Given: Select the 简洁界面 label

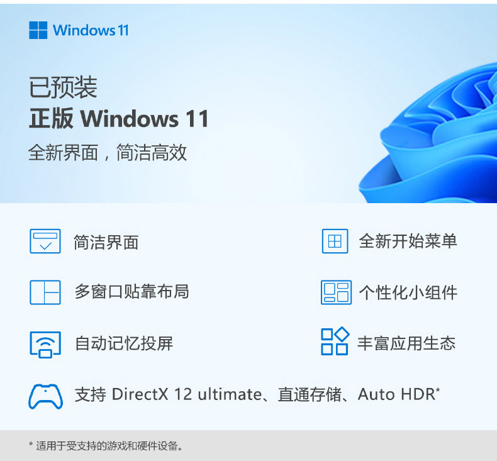Looking at the screenshot, I should click(106, 242).
